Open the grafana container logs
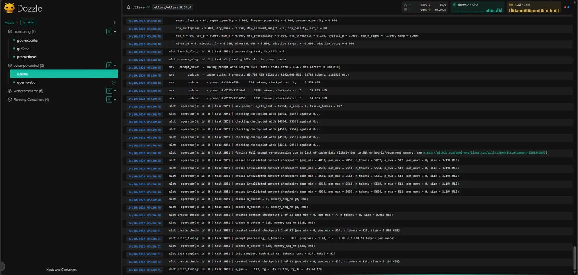This screenshot has height=275, width=578. tap(23, 49)
